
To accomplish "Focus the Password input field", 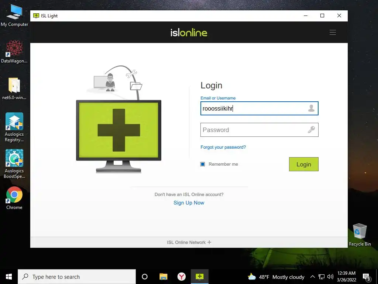I will click(x=260, y=130).
